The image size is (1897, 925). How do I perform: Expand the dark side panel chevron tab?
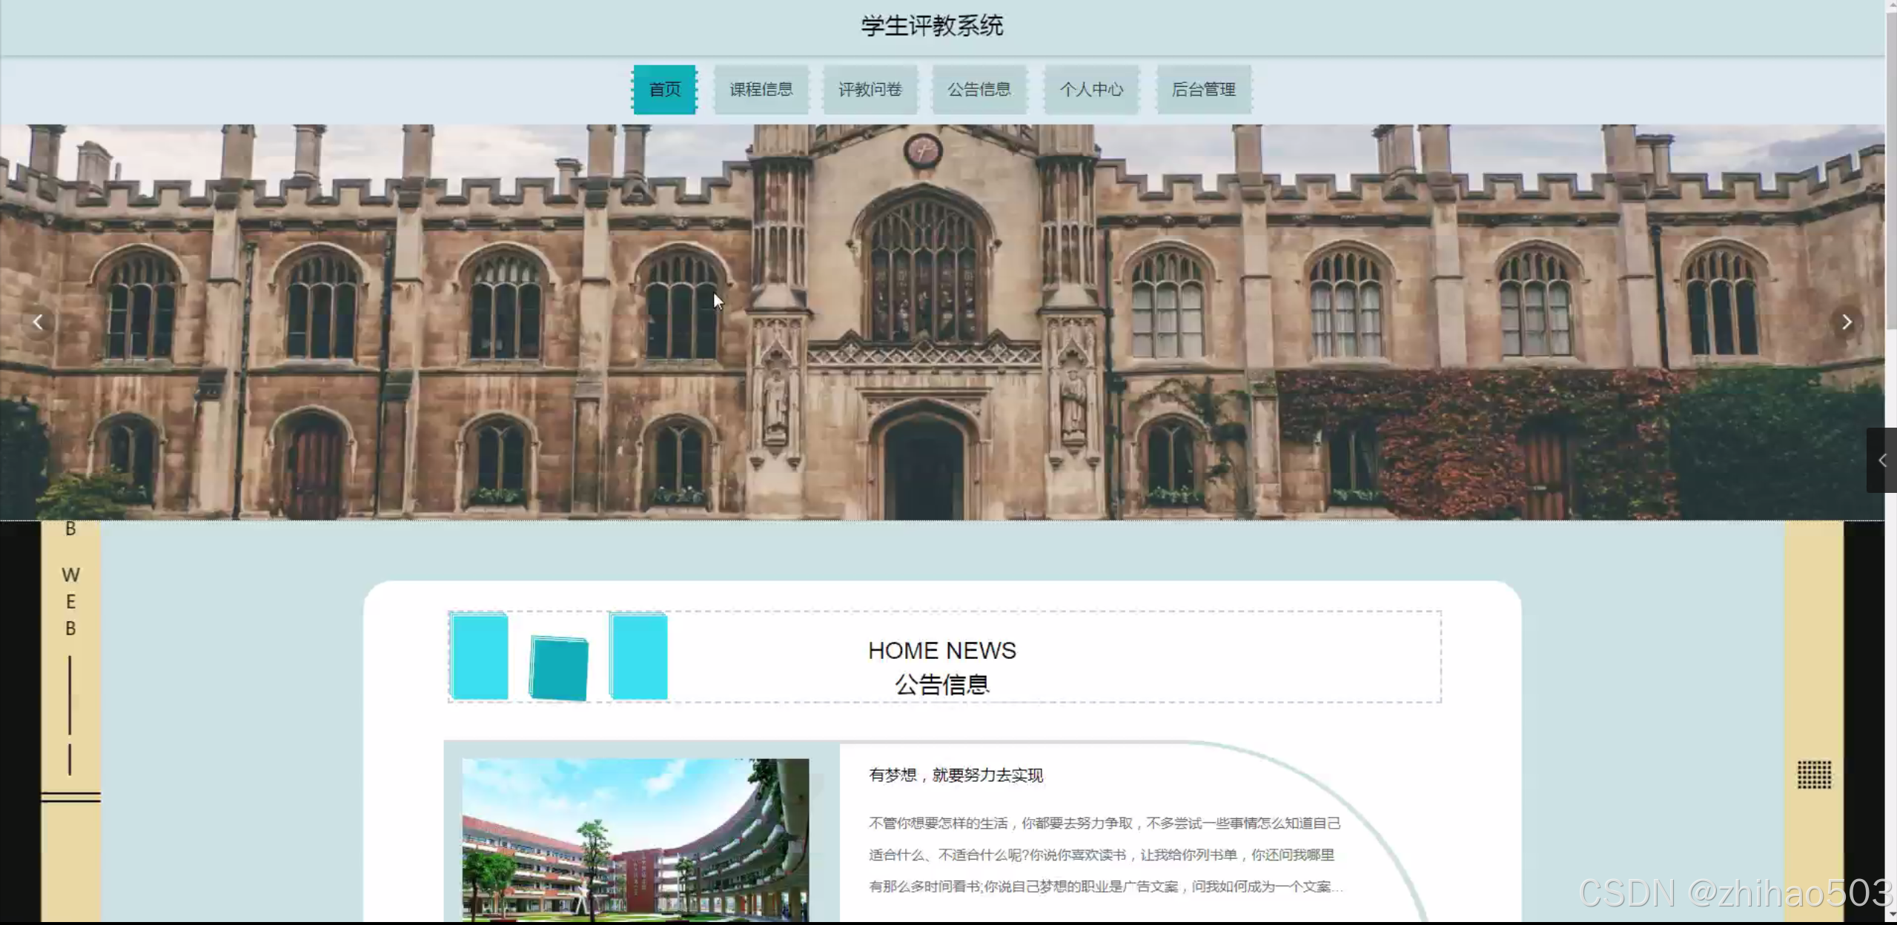(x=1881, y=460)
